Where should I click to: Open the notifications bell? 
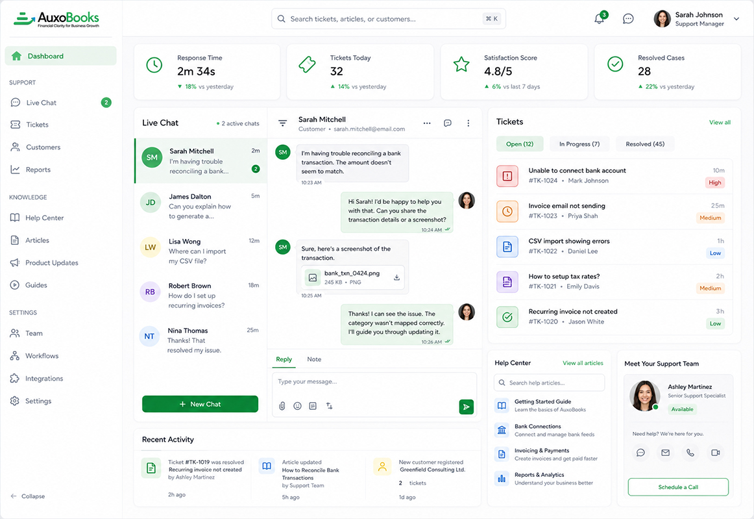pyautogui.click(x=599, y=19)
